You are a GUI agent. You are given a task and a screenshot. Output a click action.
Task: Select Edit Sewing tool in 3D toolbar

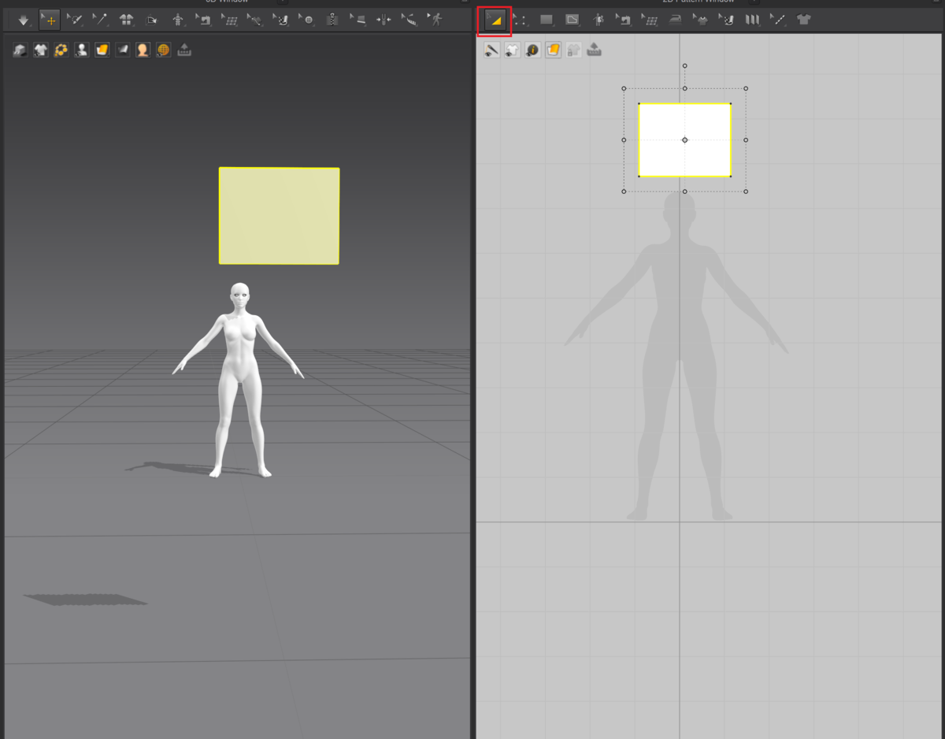(203, 20)
